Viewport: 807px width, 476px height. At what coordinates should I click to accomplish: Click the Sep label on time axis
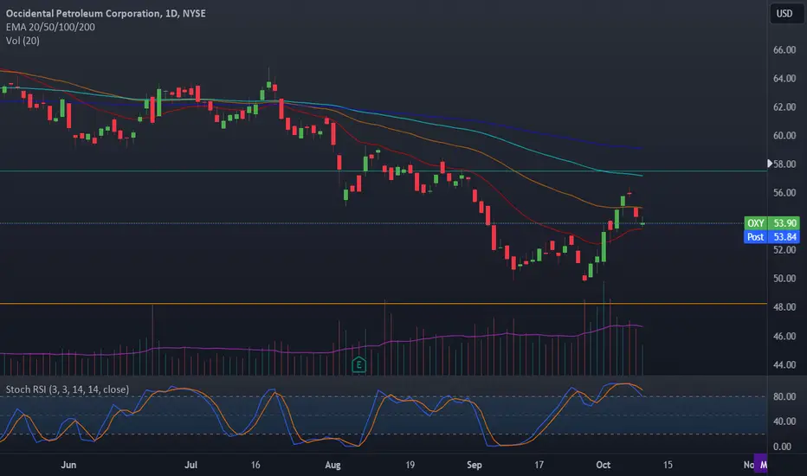pos(474,465)
